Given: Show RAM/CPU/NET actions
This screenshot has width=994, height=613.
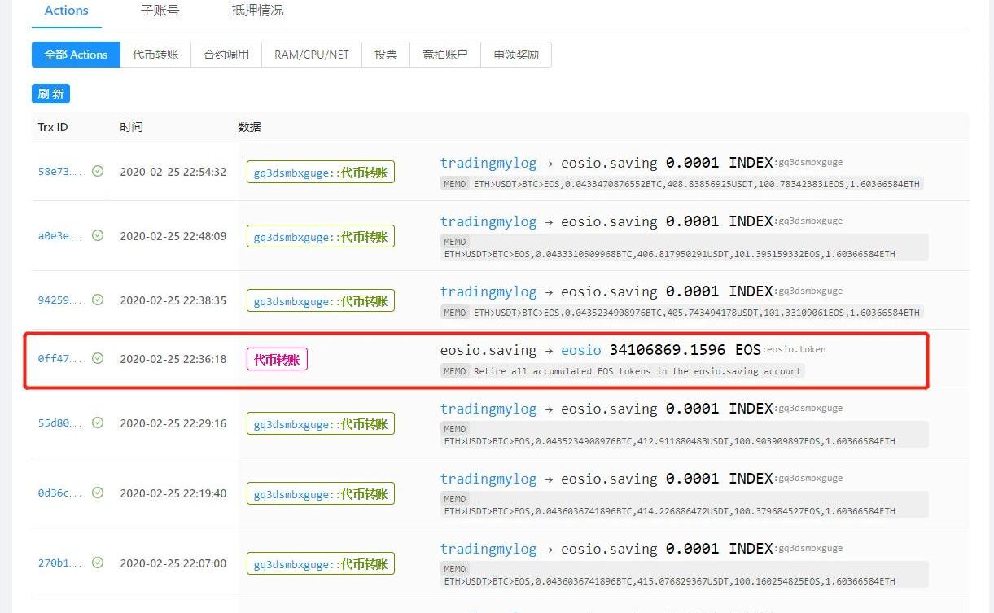Looking at the screenshot, I should pos(311,55).
